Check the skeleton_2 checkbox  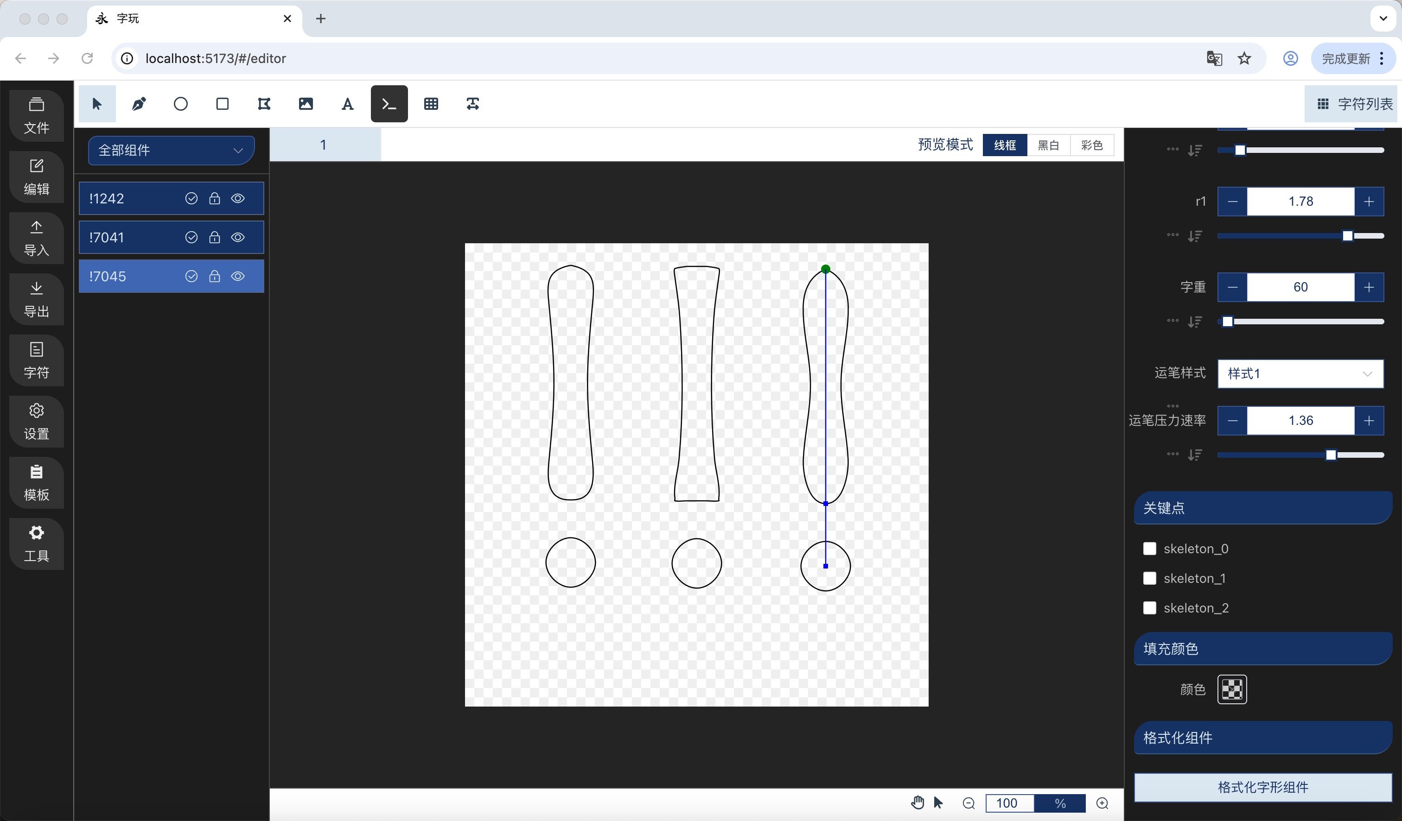pos(1149,607)
